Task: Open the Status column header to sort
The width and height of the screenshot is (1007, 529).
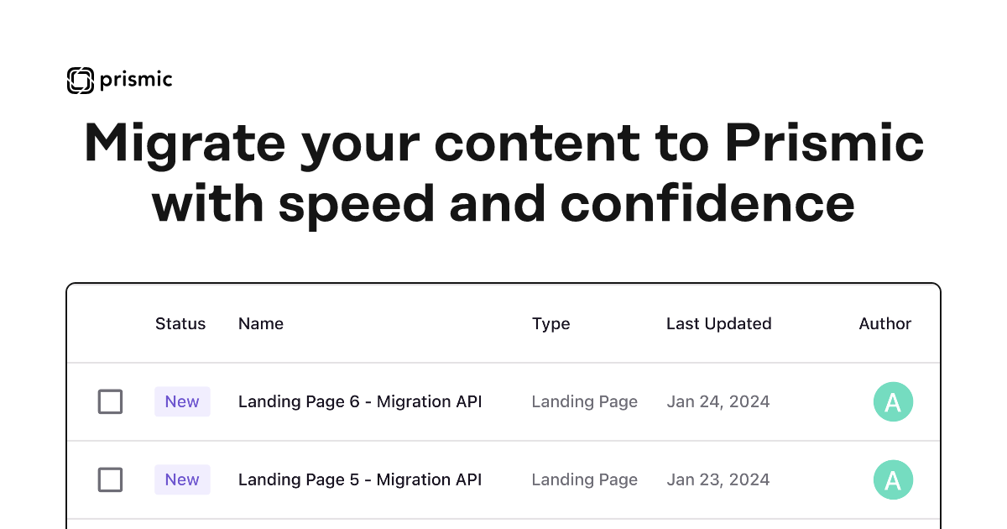Action: 180,323
